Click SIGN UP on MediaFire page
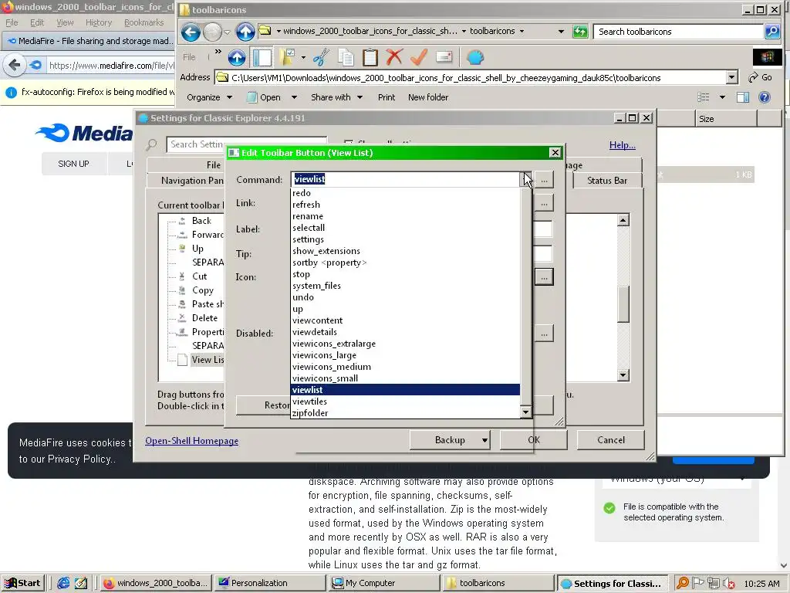This screenshot has width=790, height=593. click(73, 164)
